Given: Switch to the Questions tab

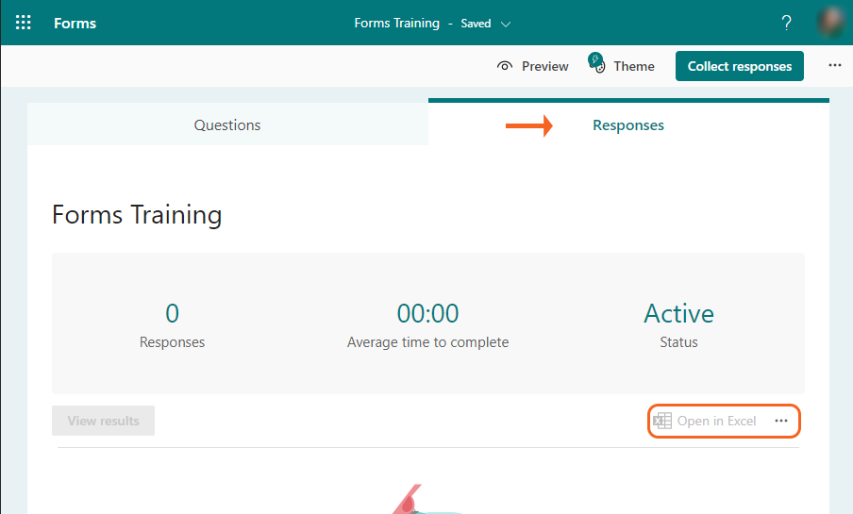Looking at the screenshot, I should point(227,124).
